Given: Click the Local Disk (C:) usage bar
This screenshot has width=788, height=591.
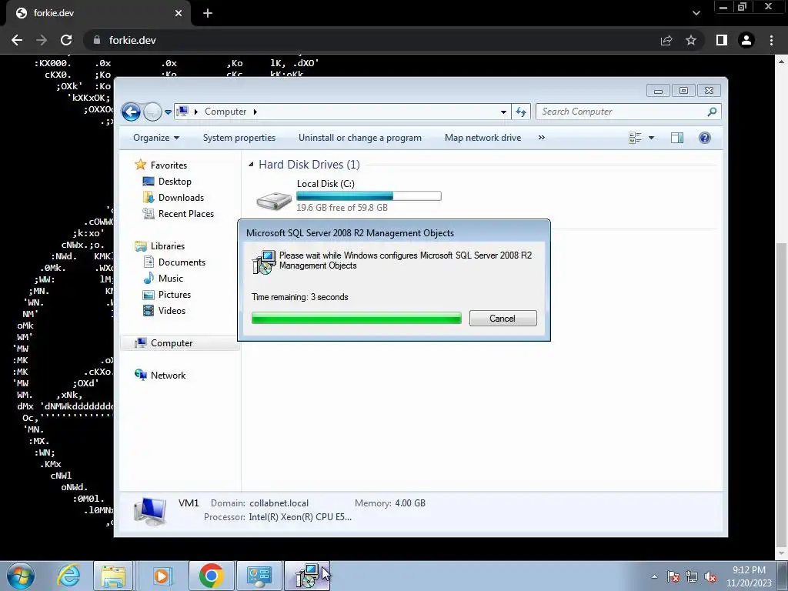Looking at the screenshot, I should [x=369, y=196].
